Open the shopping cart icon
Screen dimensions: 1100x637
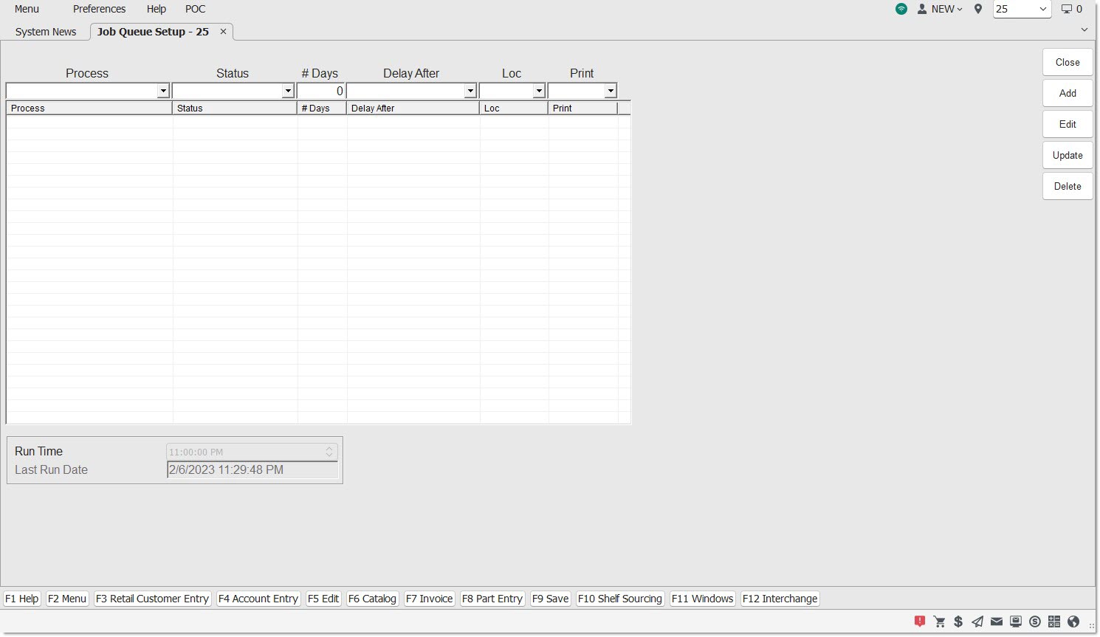[x=939, y=621]
